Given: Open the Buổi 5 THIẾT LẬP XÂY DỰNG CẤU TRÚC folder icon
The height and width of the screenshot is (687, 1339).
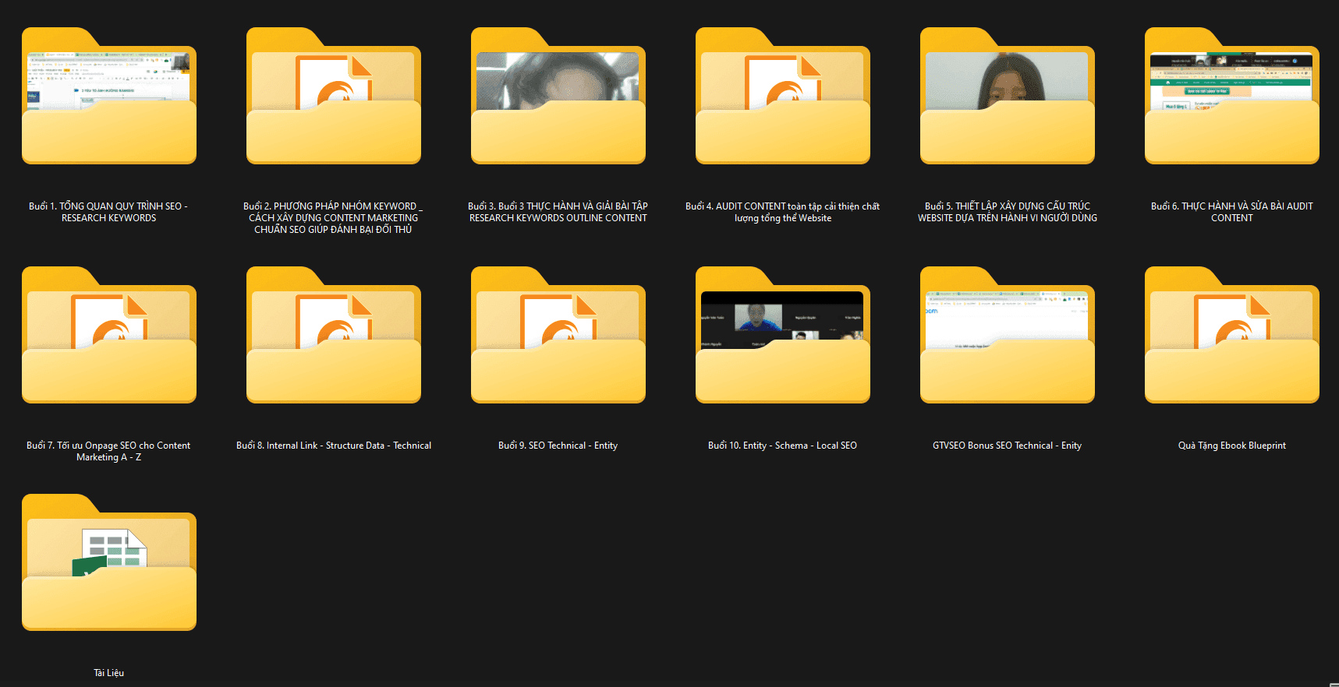Looking at the screenshot, I should [1008, 96].
